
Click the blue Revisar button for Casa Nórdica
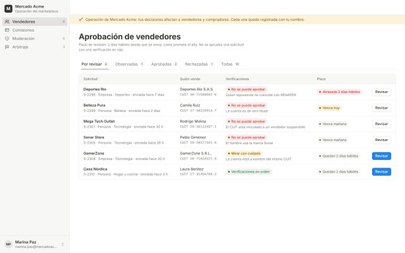click(382, 171)
